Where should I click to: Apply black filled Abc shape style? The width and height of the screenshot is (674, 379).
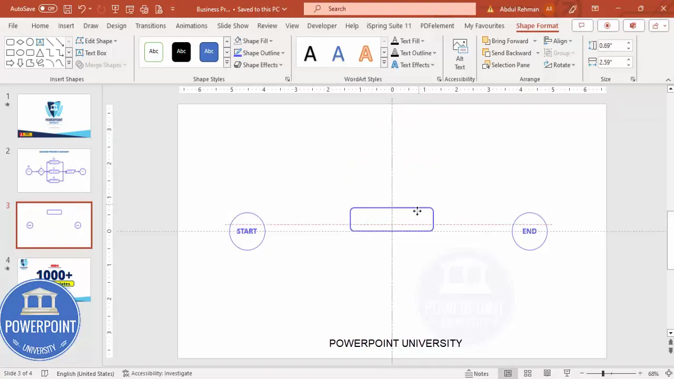[181, 52]
